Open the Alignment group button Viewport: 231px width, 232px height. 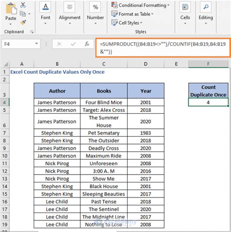pos(70,13)
